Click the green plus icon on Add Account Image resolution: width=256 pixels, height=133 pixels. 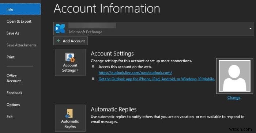58,41
